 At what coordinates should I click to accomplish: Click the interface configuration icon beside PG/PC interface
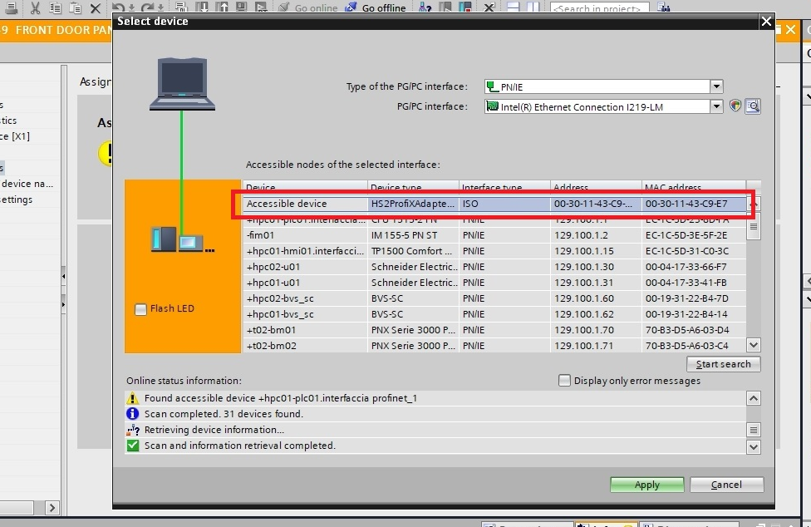pyautogui.click(x=753, y=106)
